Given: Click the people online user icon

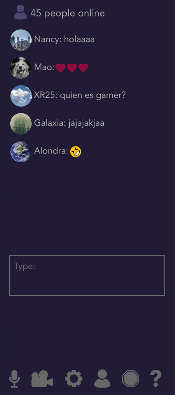Looking at the screenshot, I should (21, 13).
